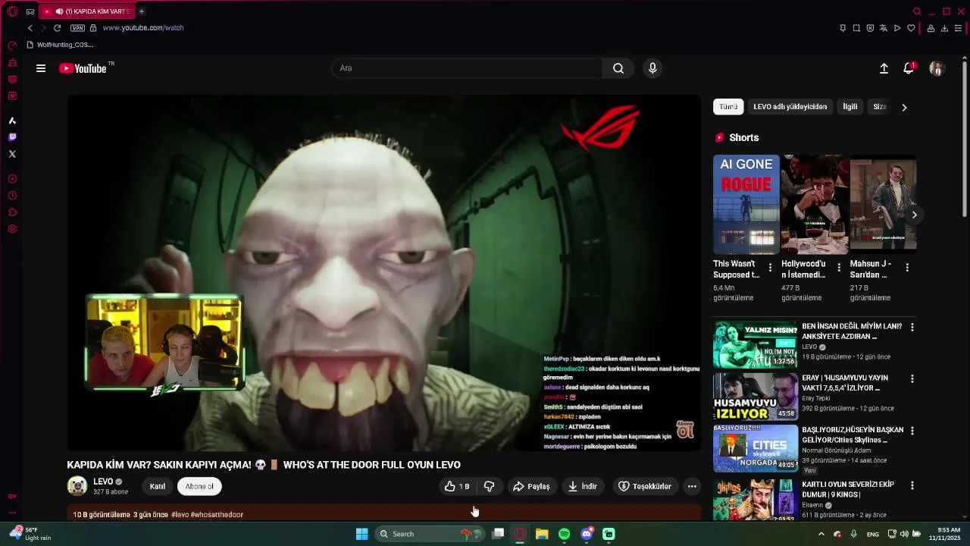The height and width of the screenshot is (546, 970).
Task: Open options for This Wasn't Supposed short
Action: pos(770,268)
